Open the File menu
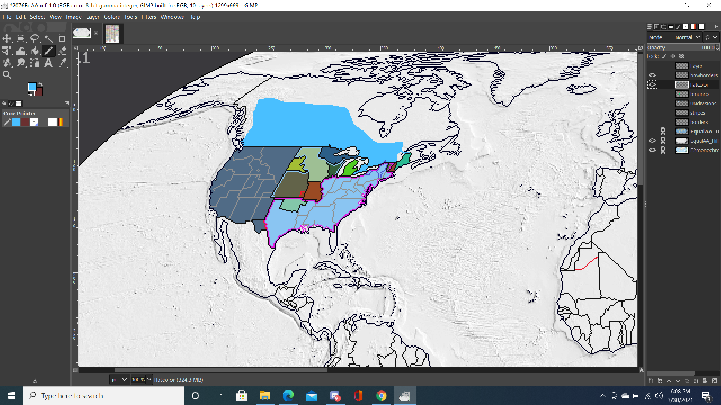Screen dimensions: 721x405 tap(7, 17)
